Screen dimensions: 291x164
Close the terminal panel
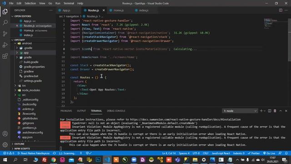pos(286,111)
